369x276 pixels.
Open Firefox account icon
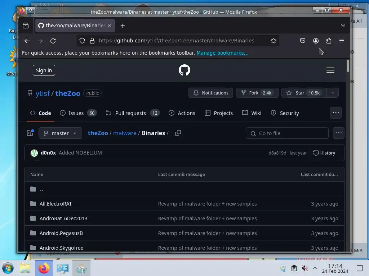pos(316,41)
